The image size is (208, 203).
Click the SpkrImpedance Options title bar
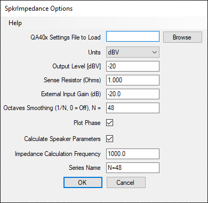tap(104, 9)
